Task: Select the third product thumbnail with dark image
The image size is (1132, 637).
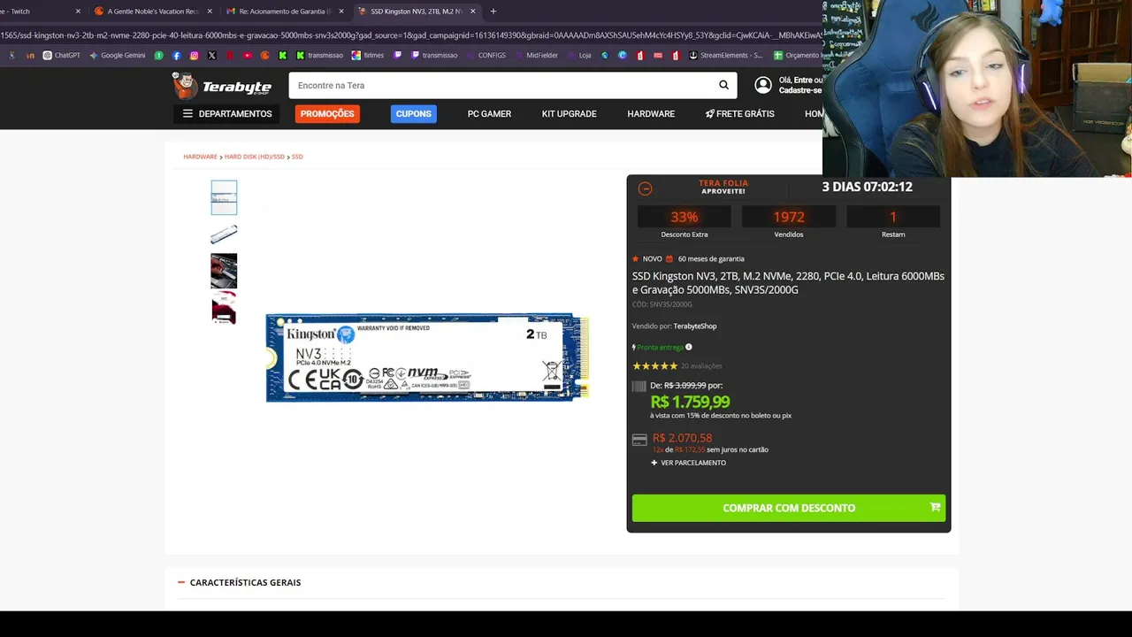Action: 224,271
